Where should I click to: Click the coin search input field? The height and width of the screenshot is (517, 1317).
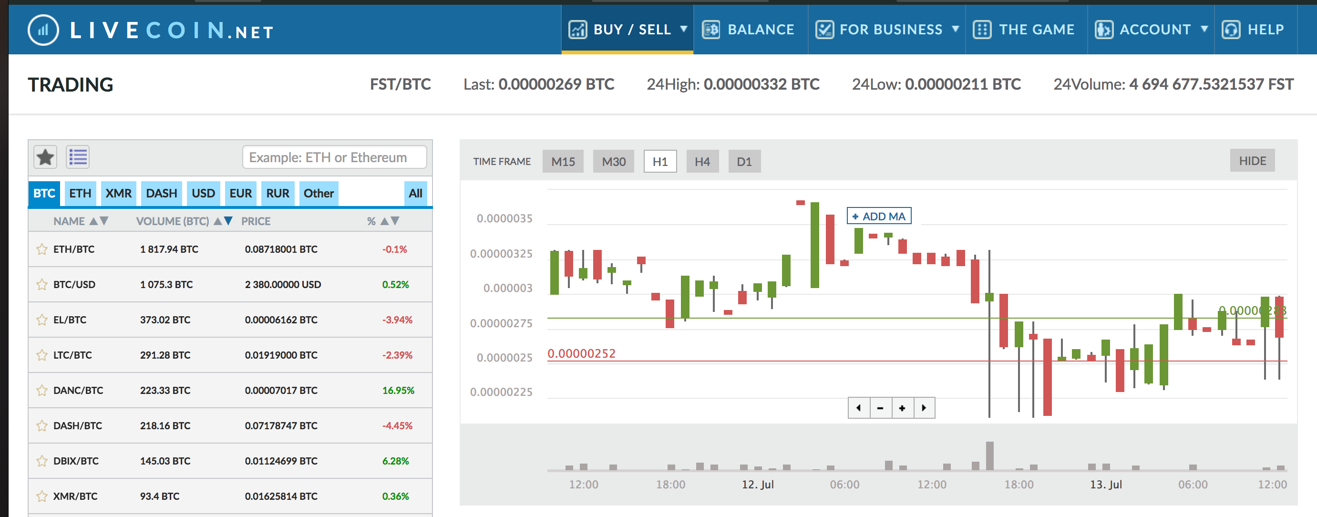(334, 157)
